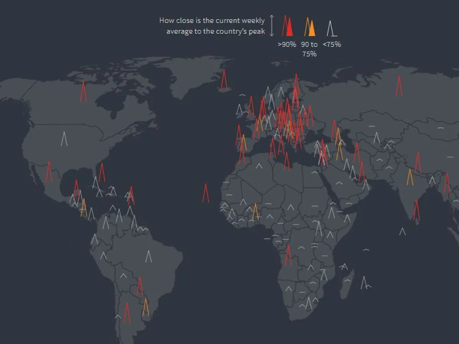Select the red spike in Angola
The image size is (459, 344).
pyautogui.click(x=288, y=255)
